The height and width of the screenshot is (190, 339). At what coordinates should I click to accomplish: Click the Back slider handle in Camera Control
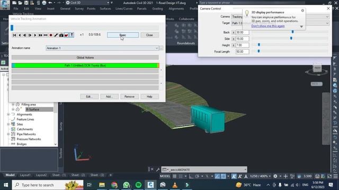292,32
